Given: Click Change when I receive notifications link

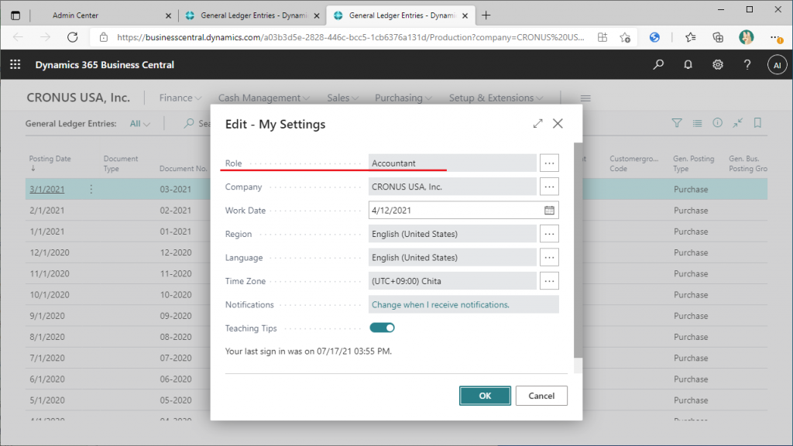Looking at the screenshot, I should tap(441, 304).
